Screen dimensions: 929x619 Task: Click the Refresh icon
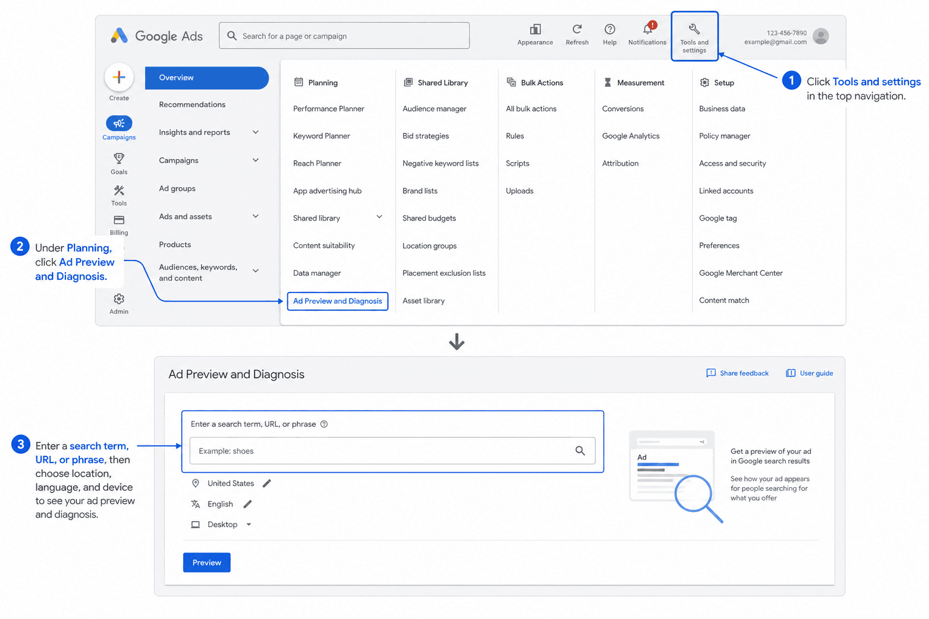coord(577,29)
